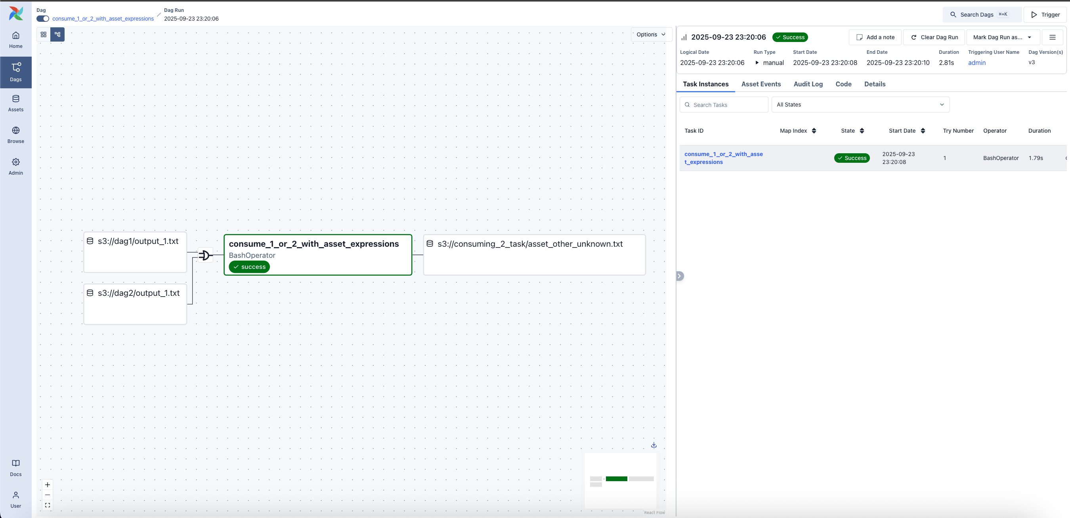Open the Admin section in the sidebar
The height and width of the screenshot is (518, 1070).
[x=16, y=166]
